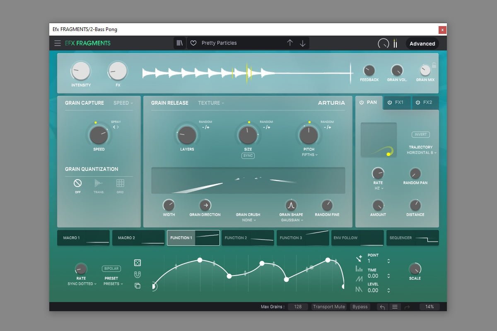Set grain quantization to Trans.
The height and width of the screenshot is (331, 497).
tap(99, 183)
